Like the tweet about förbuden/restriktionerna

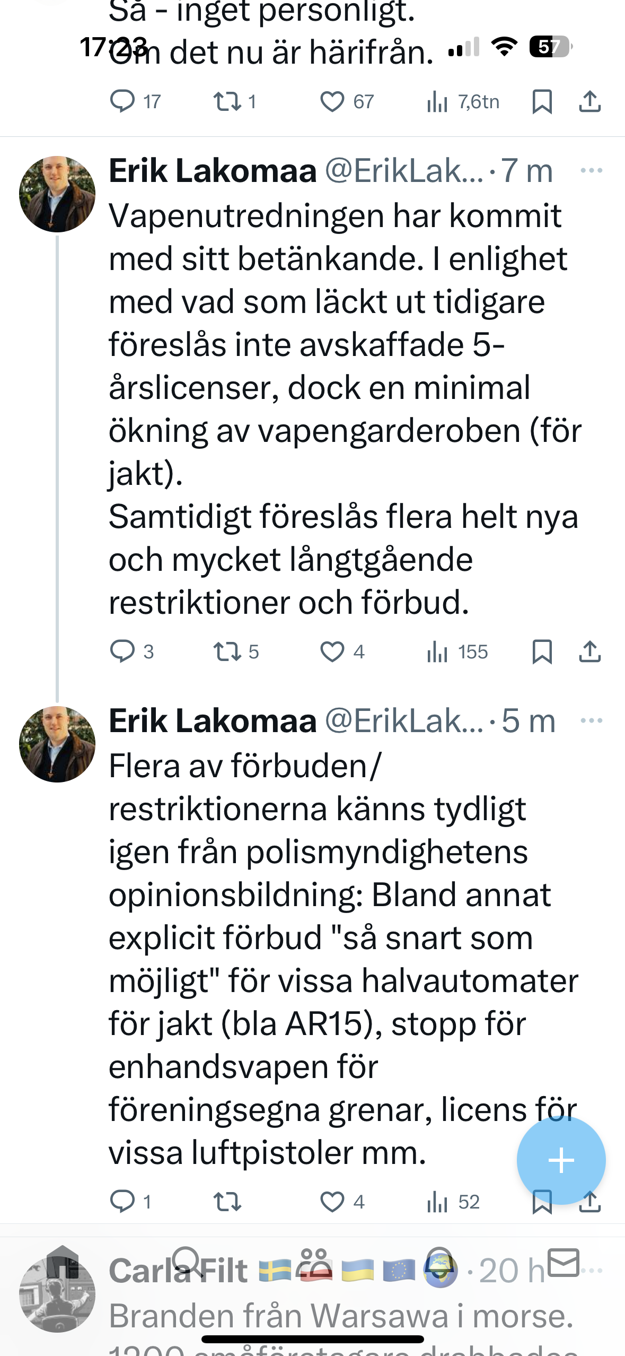332,1202
